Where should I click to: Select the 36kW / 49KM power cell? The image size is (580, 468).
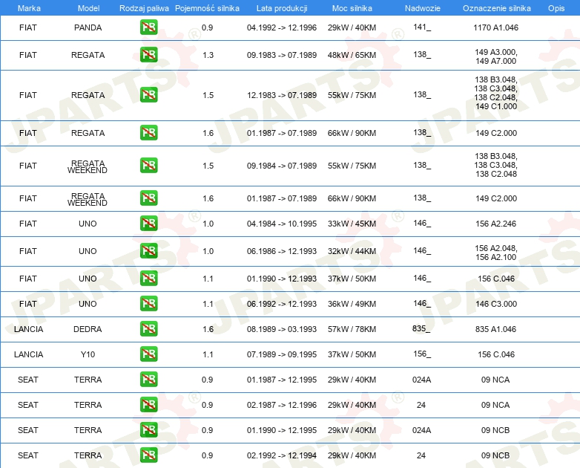point(352,304)
